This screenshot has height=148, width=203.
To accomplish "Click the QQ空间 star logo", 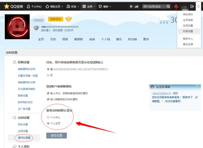I will (x=6, y=6).
